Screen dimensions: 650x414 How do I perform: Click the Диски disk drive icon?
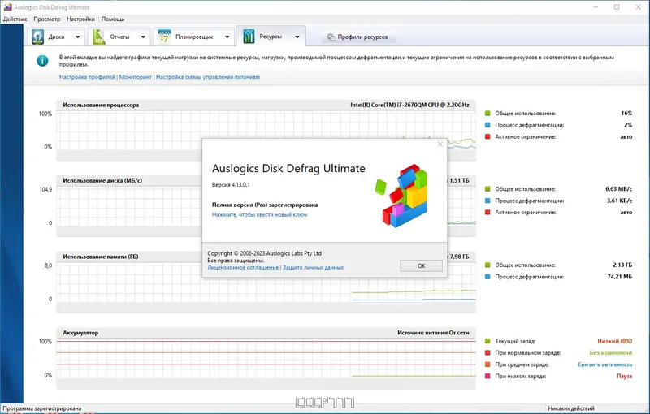pos(37,37)
